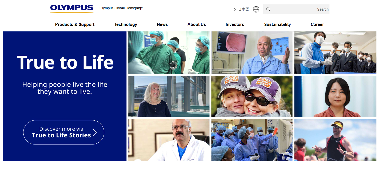Switch language to 日本語
The width and height of the screenshot is (392, 173).
coord(243,9)
